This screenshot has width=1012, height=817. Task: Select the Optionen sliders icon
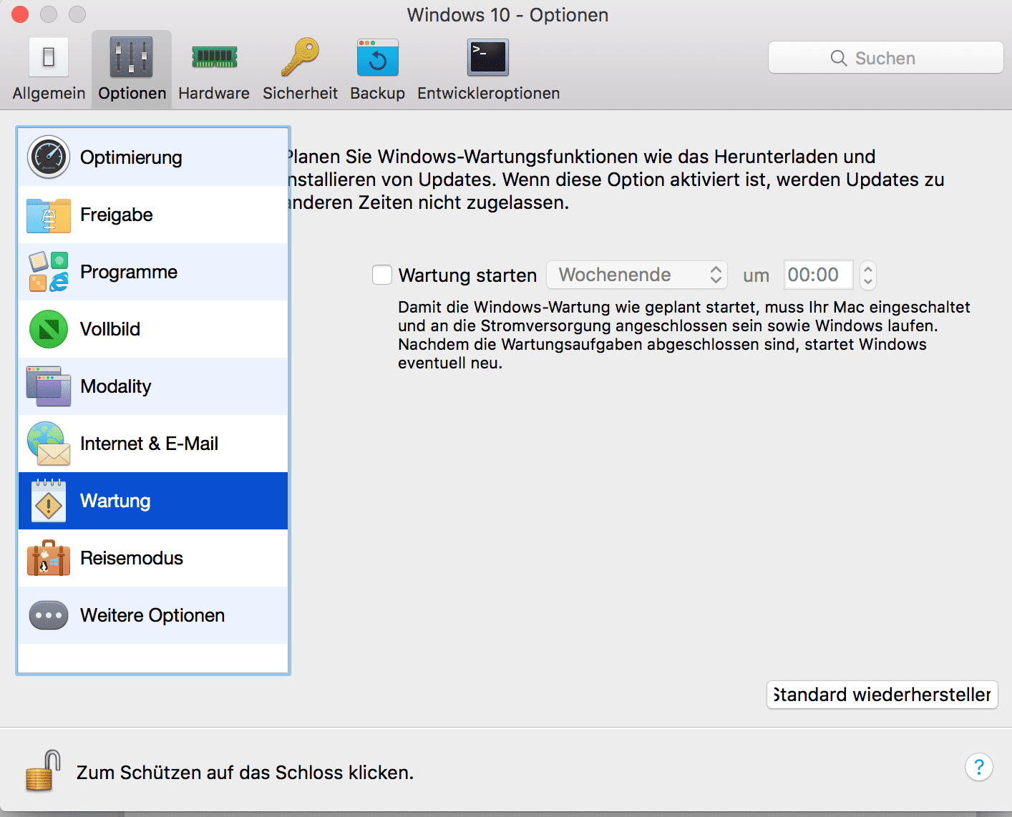[131, 57]
